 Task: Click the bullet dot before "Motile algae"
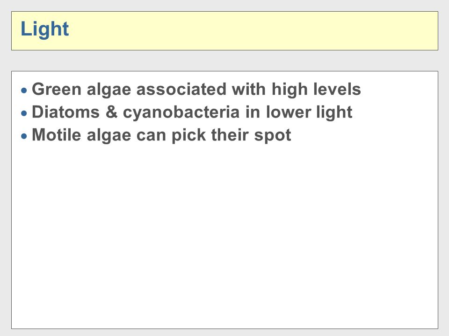[24, 136]
